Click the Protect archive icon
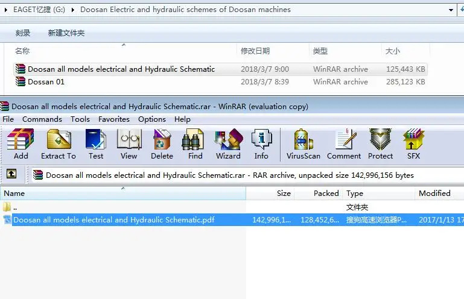The width and height of the screenshot is (464, 299). tap(380, 144)
